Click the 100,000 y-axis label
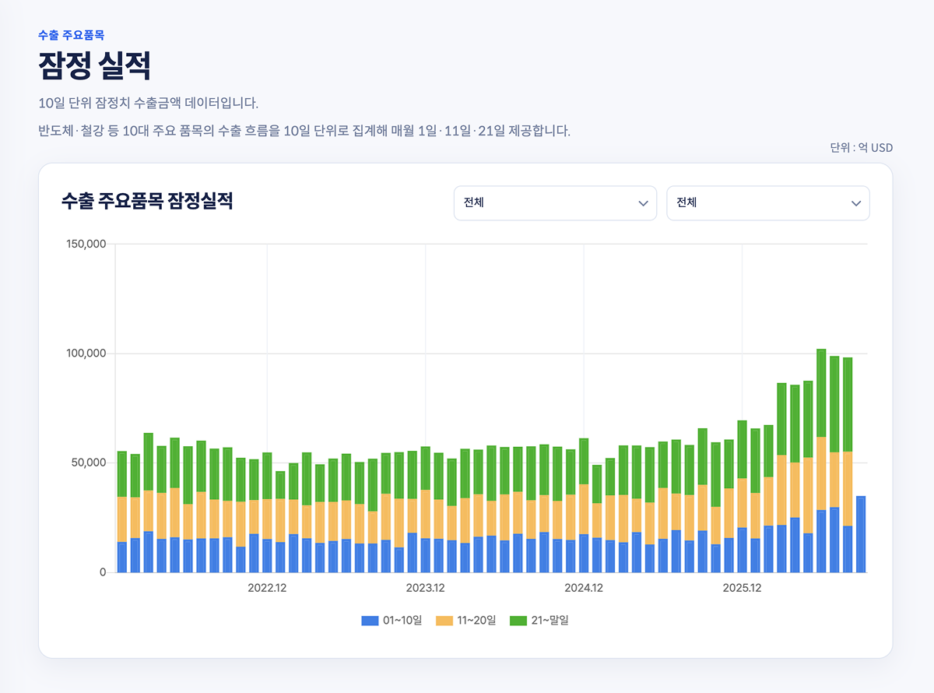Image resolution: width=934 pixels, height=693 pixels. [x=84, y=354]
